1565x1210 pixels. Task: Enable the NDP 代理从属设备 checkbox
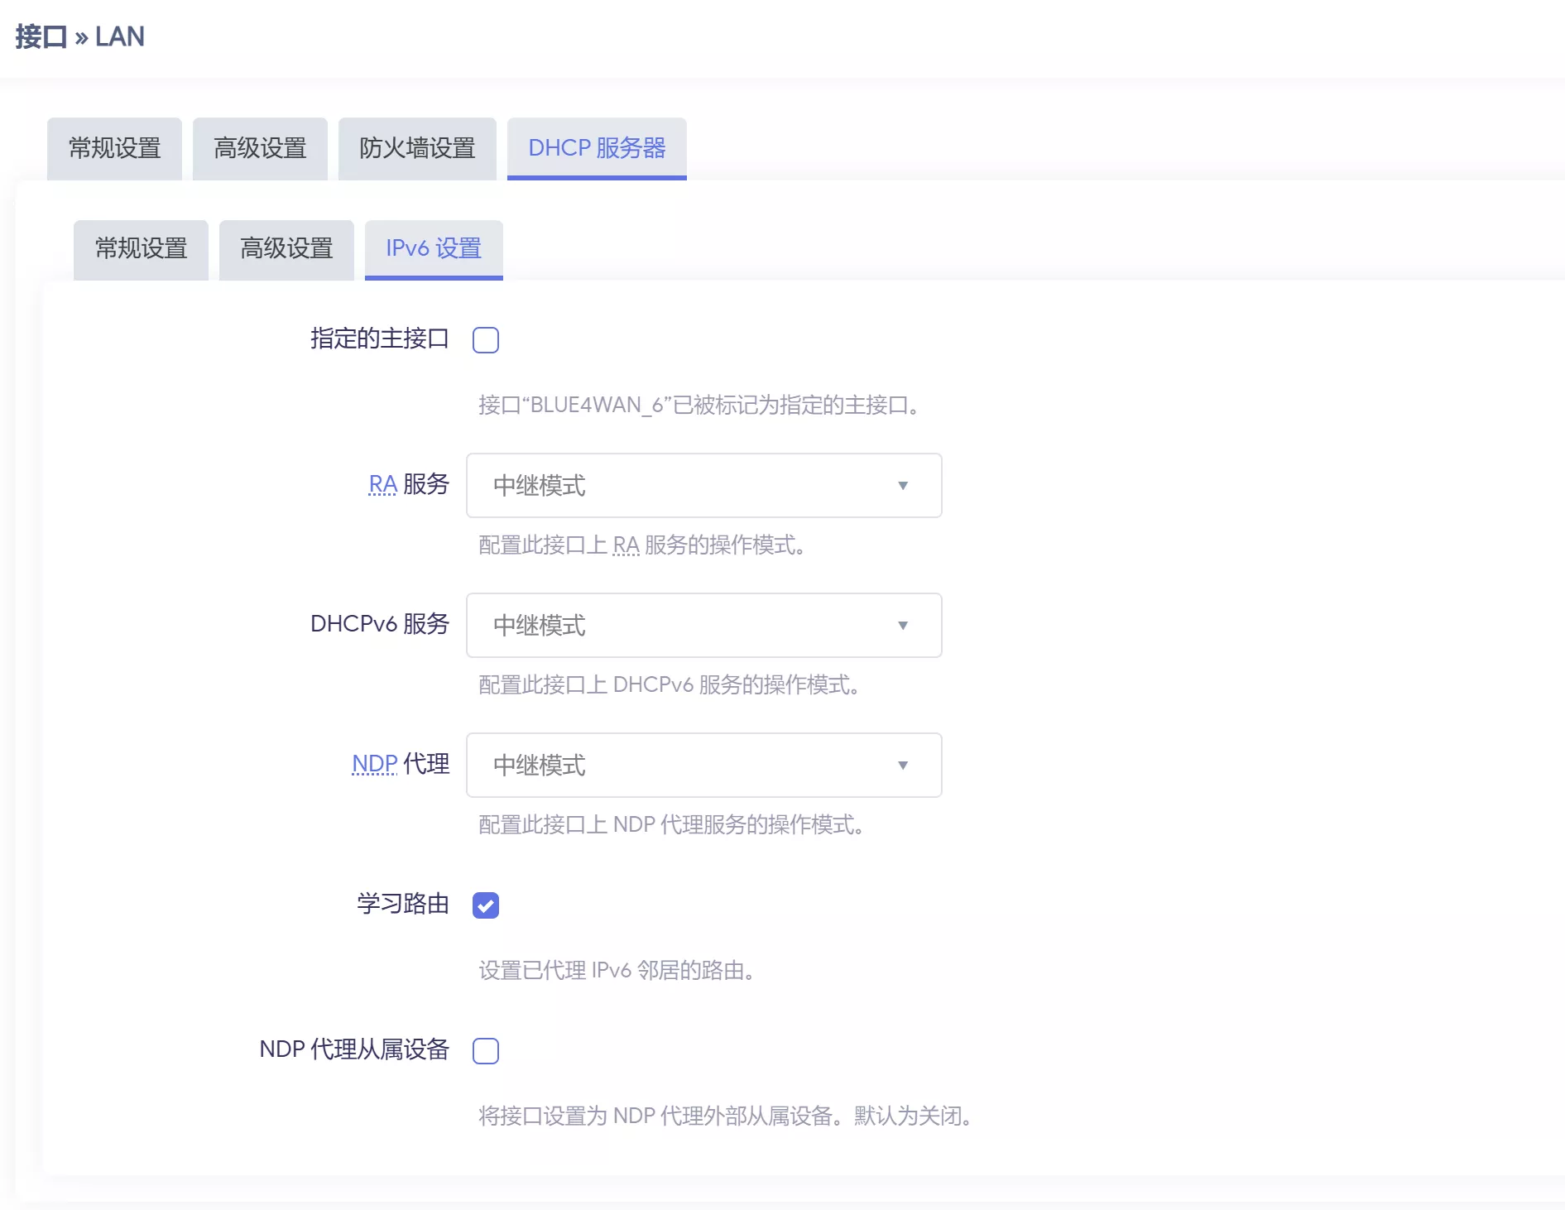486,1050
